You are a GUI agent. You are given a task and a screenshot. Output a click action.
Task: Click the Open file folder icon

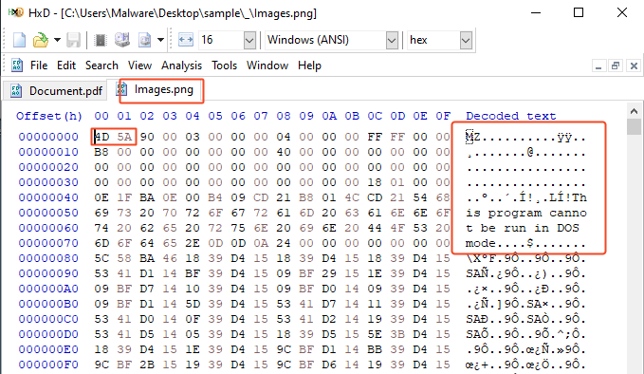point(40,40)
